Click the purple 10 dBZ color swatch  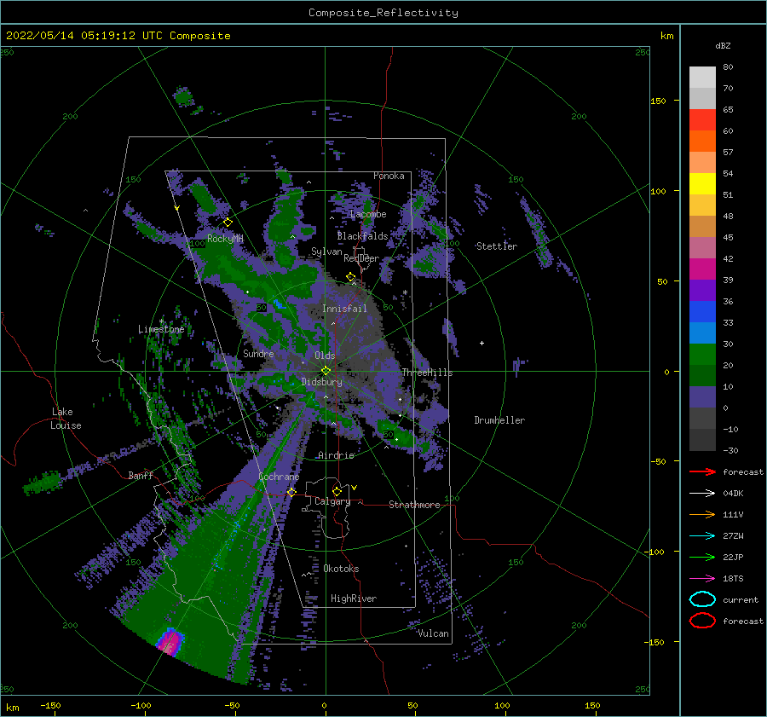(702, 396)
